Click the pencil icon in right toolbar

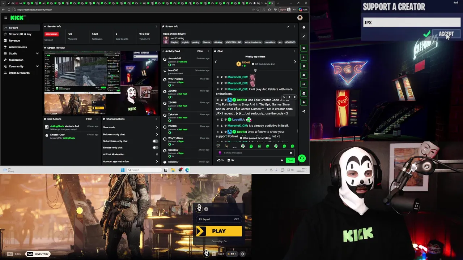(x=304, y=36)
